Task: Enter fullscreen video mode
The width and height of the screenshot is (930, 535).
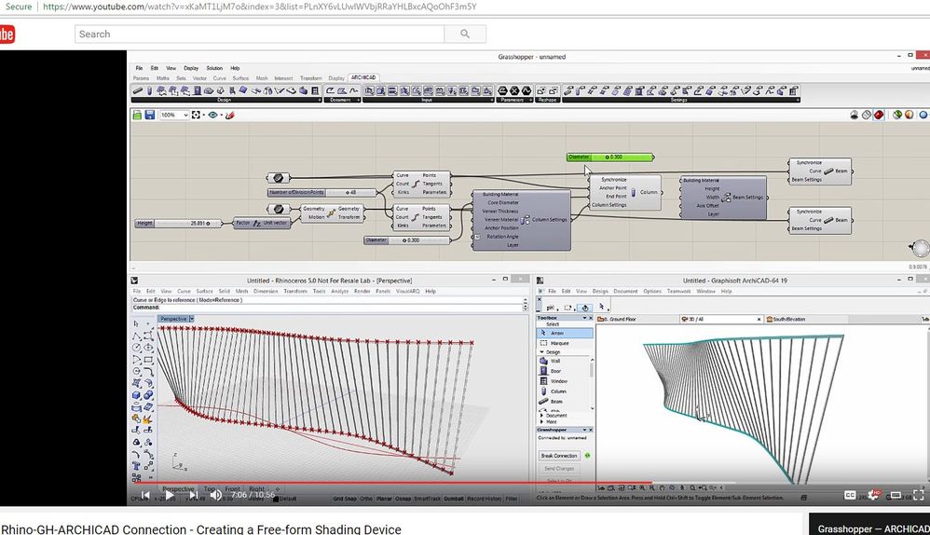Action: click(918, 495)
